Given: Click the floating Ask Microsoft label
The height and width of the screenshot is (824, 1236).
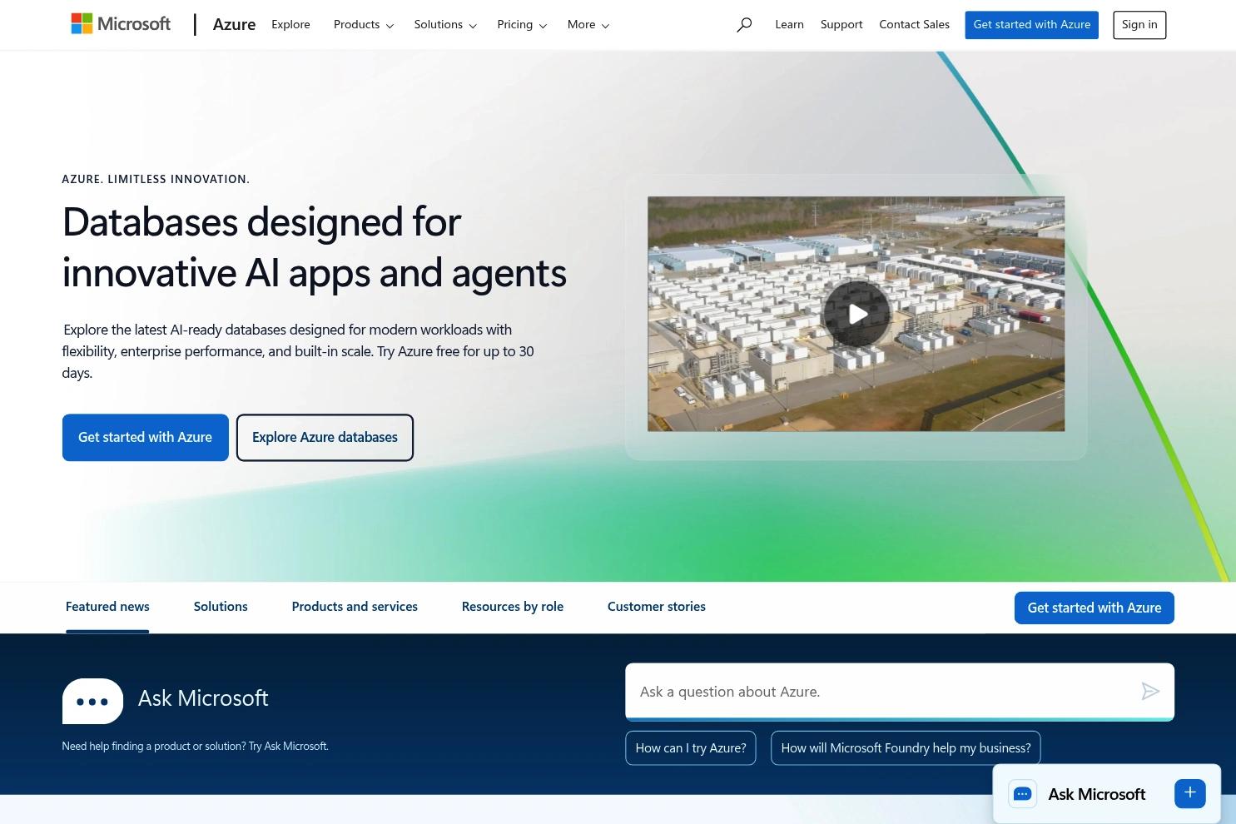Looking at the screenshot, I should (1097, 794).
